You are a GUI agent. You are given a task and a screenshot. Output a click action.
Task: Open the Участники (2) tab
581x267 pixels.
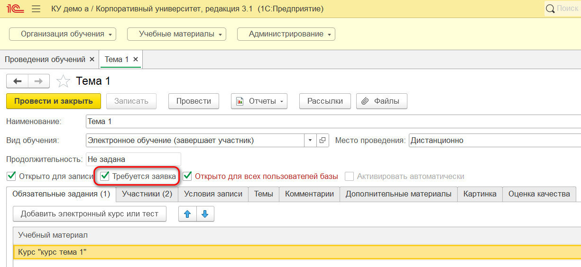[x=147, y=194]
